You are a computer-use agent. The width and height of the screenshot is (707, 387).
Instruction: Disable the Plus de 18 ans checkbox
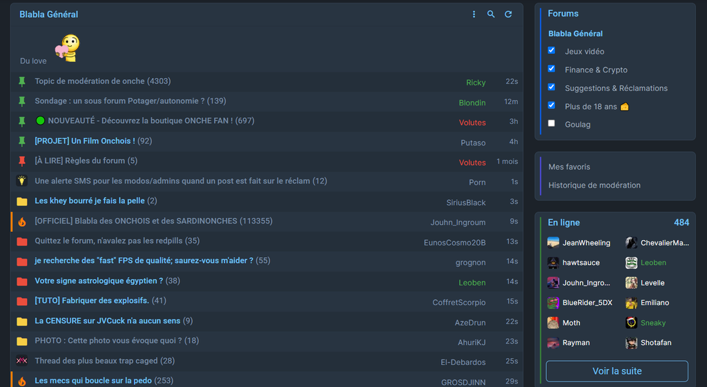tap(552, 106)
